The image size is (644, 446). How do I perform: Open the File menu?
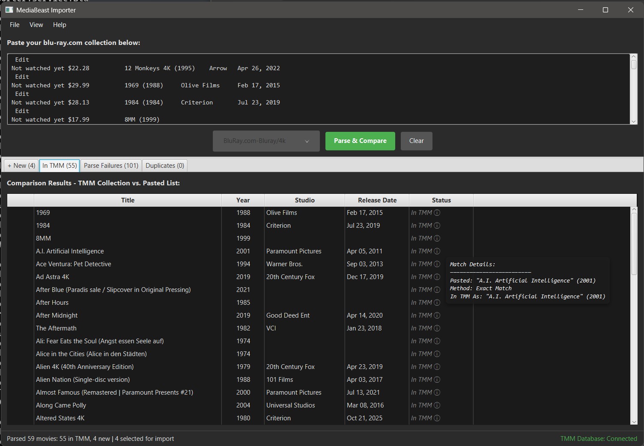click(15, 25)
